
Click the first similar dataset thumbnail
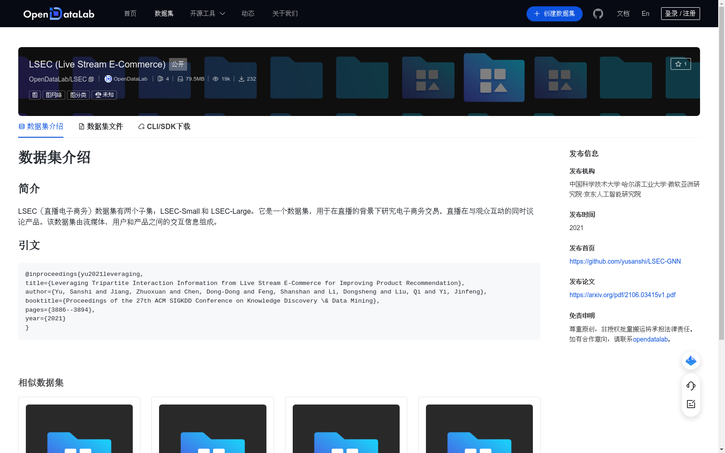79,428
